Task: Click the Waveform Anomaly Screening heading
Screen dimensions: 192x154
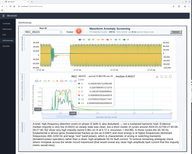Action: 110,29
